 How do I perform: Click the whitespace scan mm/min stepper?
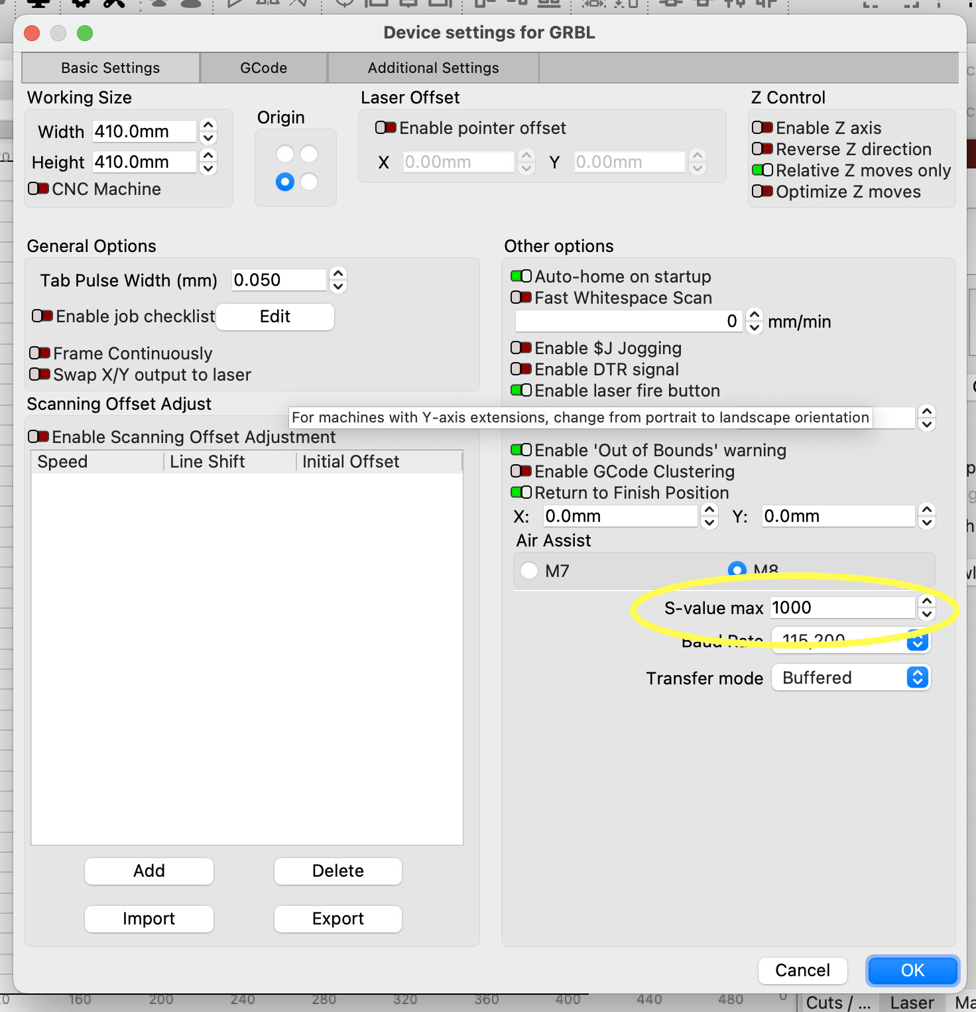755,321
